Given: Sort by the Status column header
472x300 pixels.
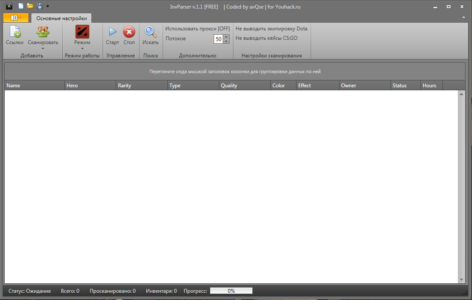Looking at the screenshot, I should [405, 85].
